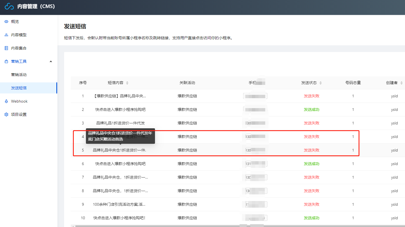Click 发送失败 status in row 9

312,204
